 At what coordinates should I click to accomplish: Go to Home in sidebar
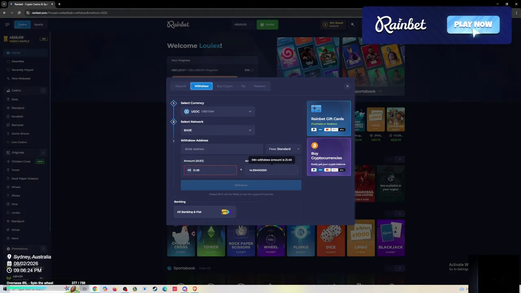(24, 53)
